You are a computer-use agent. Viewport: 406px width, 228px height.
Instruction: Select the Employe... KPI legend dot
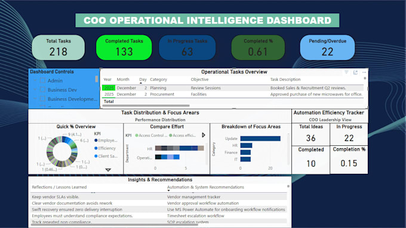pyautogui.click(x=96, y=140)
